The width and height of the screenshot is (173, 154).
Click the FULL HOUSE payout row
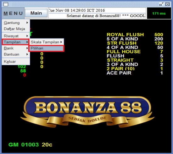[135, 51]
